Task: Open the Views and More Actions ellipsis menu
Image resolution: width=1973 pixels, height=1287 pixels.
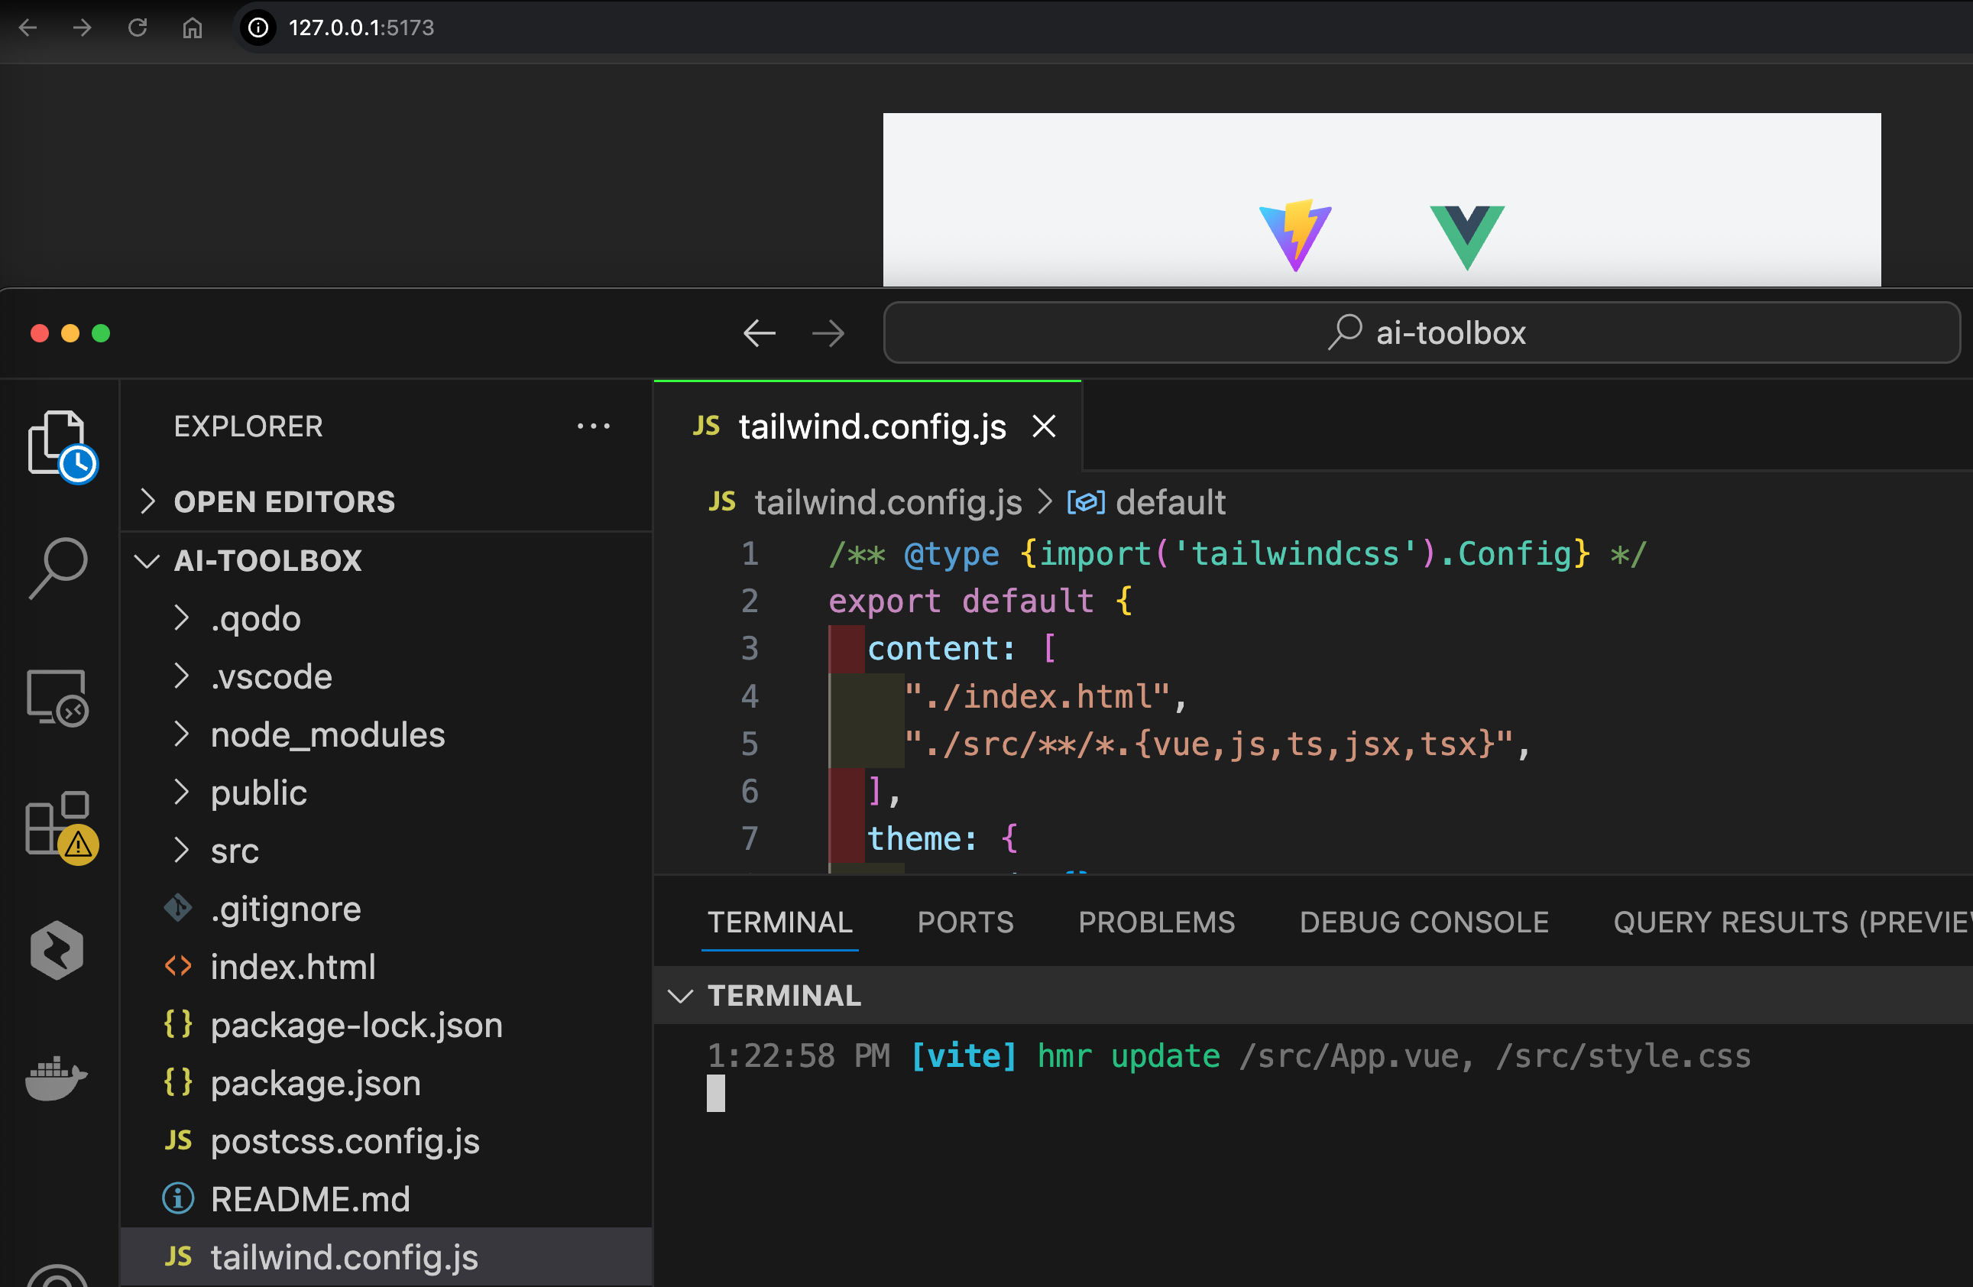Action: click(x=594, y=426)
